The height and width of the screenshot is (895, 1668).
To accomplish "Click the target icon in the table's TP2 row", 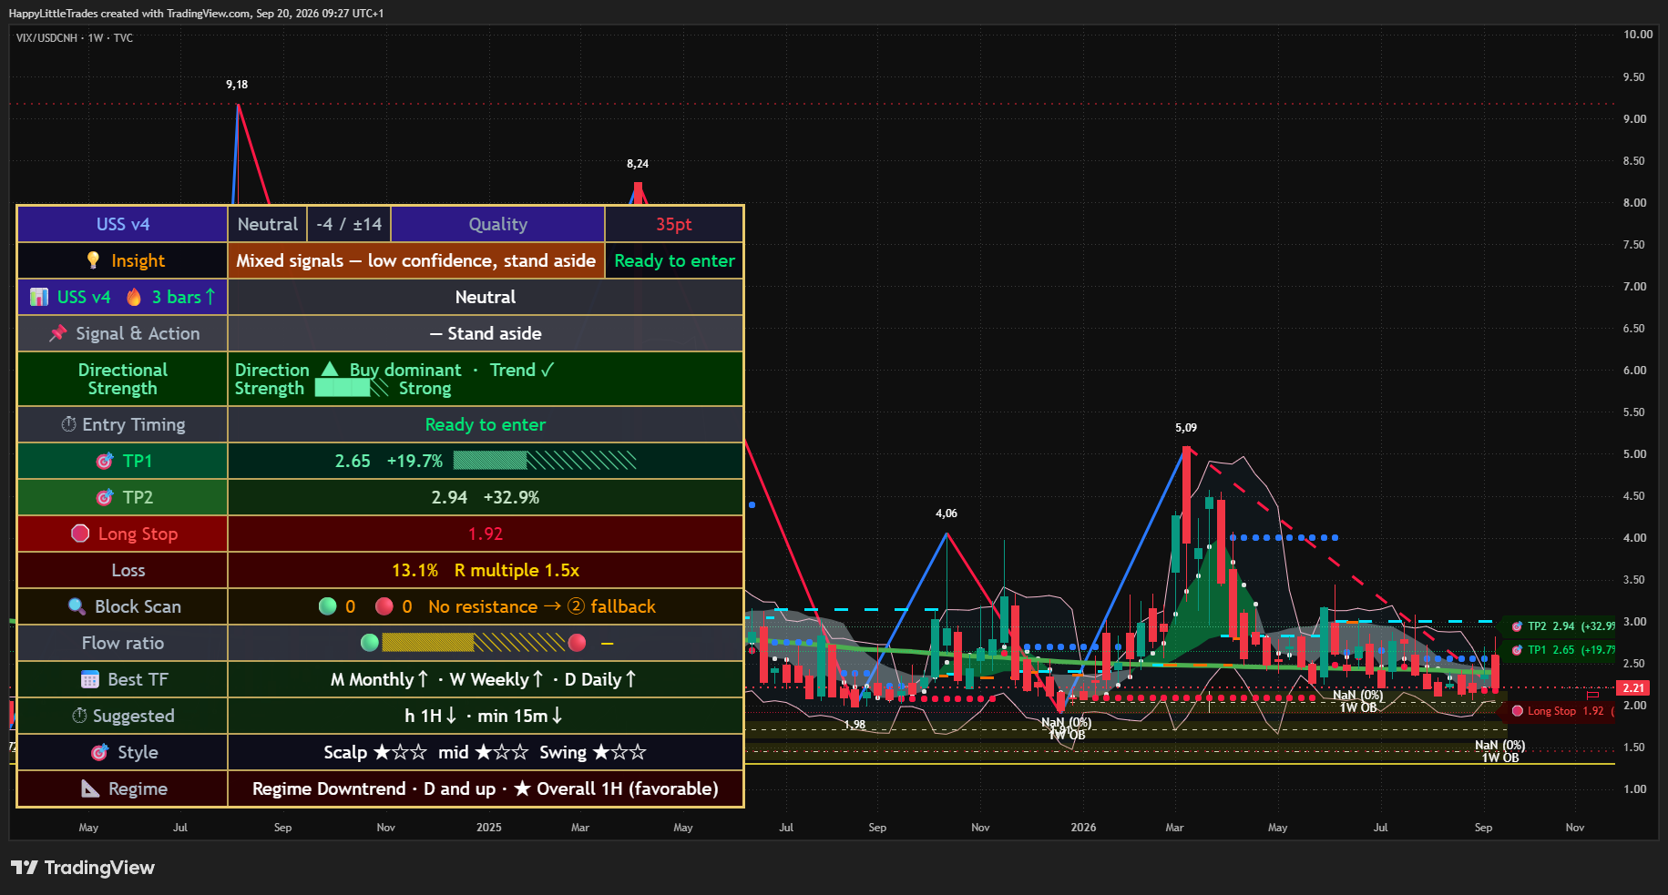I will (x=105, y=497).
